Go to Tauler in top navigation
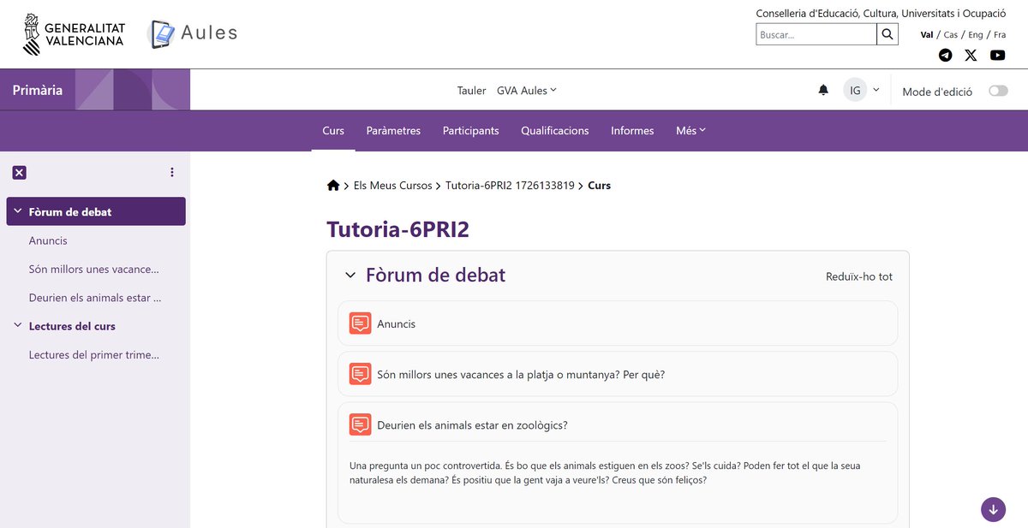Image resolution: width=1028 pixels, height=528 pixels. click(471, 90)
